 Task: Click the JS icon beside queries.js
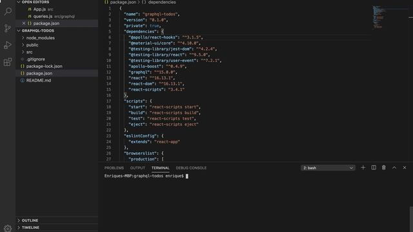pyautogui.click(x=30, y=16)
